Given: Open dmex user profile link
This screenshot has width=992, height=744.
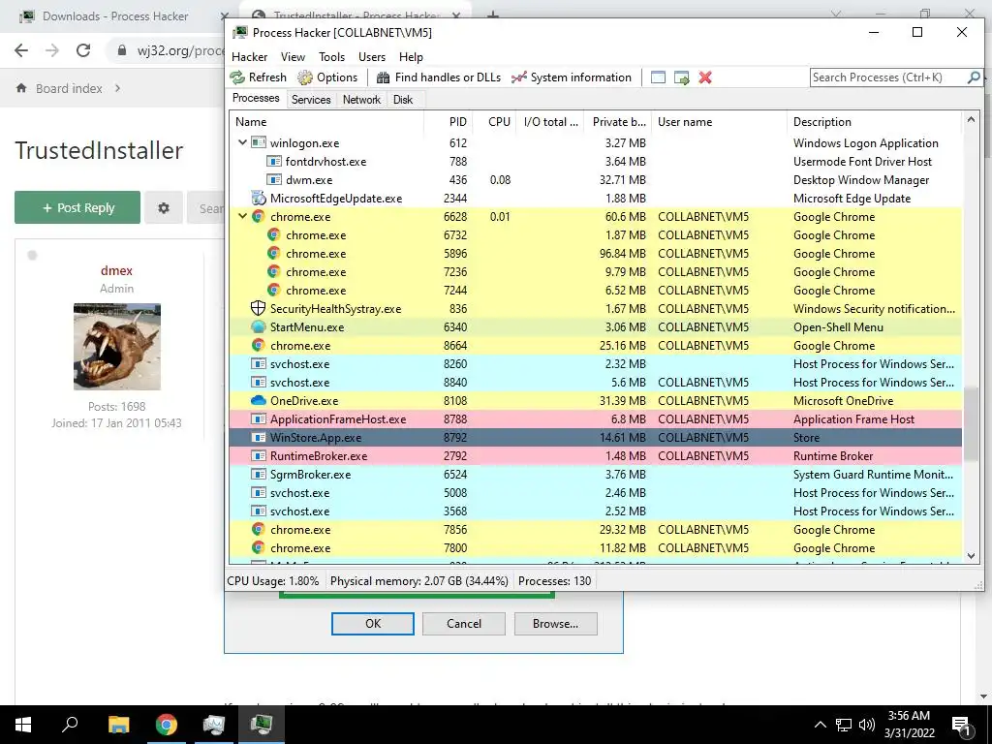Looking at the screenshot, I should [116, 271].
